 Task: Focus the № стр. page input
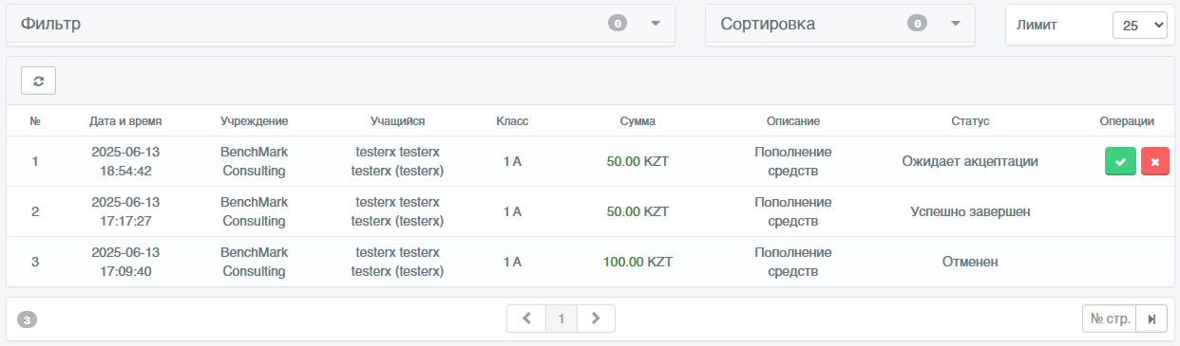[1110, 319]
